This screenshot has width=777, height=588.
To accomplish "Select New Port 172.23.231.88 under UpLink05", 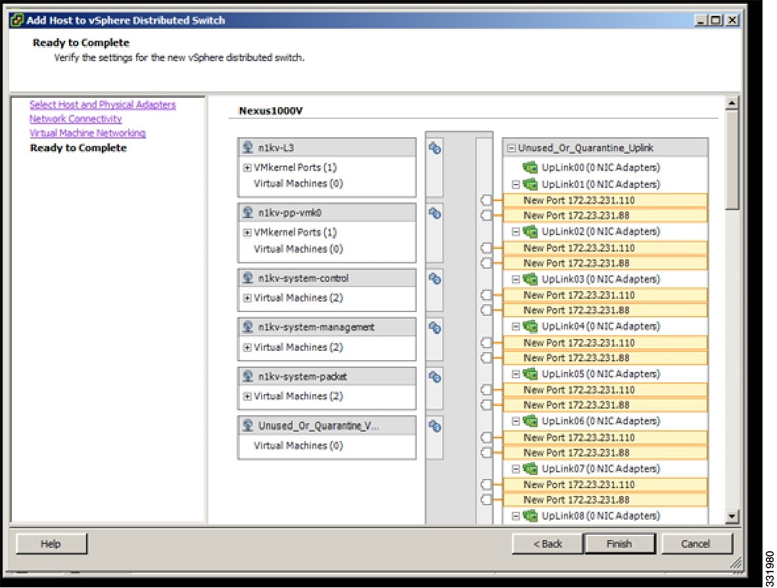I will tap(605, 405).
